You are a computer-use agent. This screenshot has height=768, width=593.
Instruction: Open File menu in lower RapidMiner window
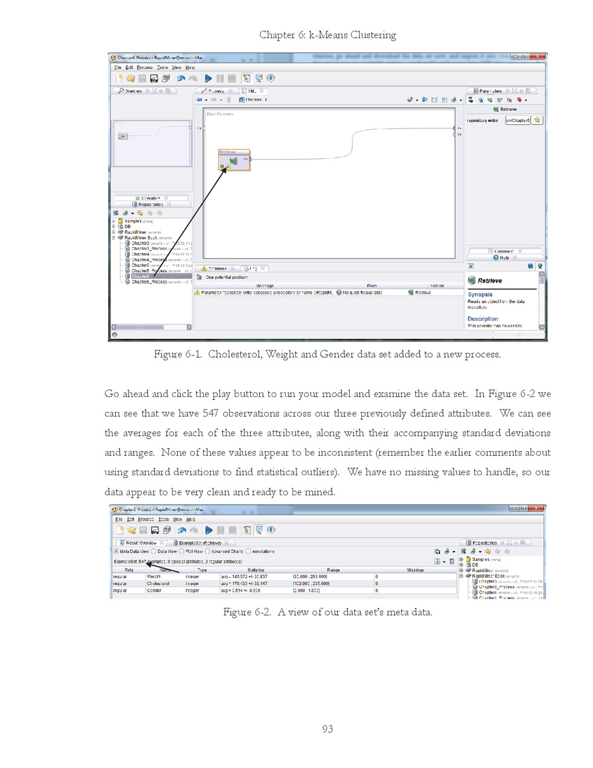coord(119,519)
